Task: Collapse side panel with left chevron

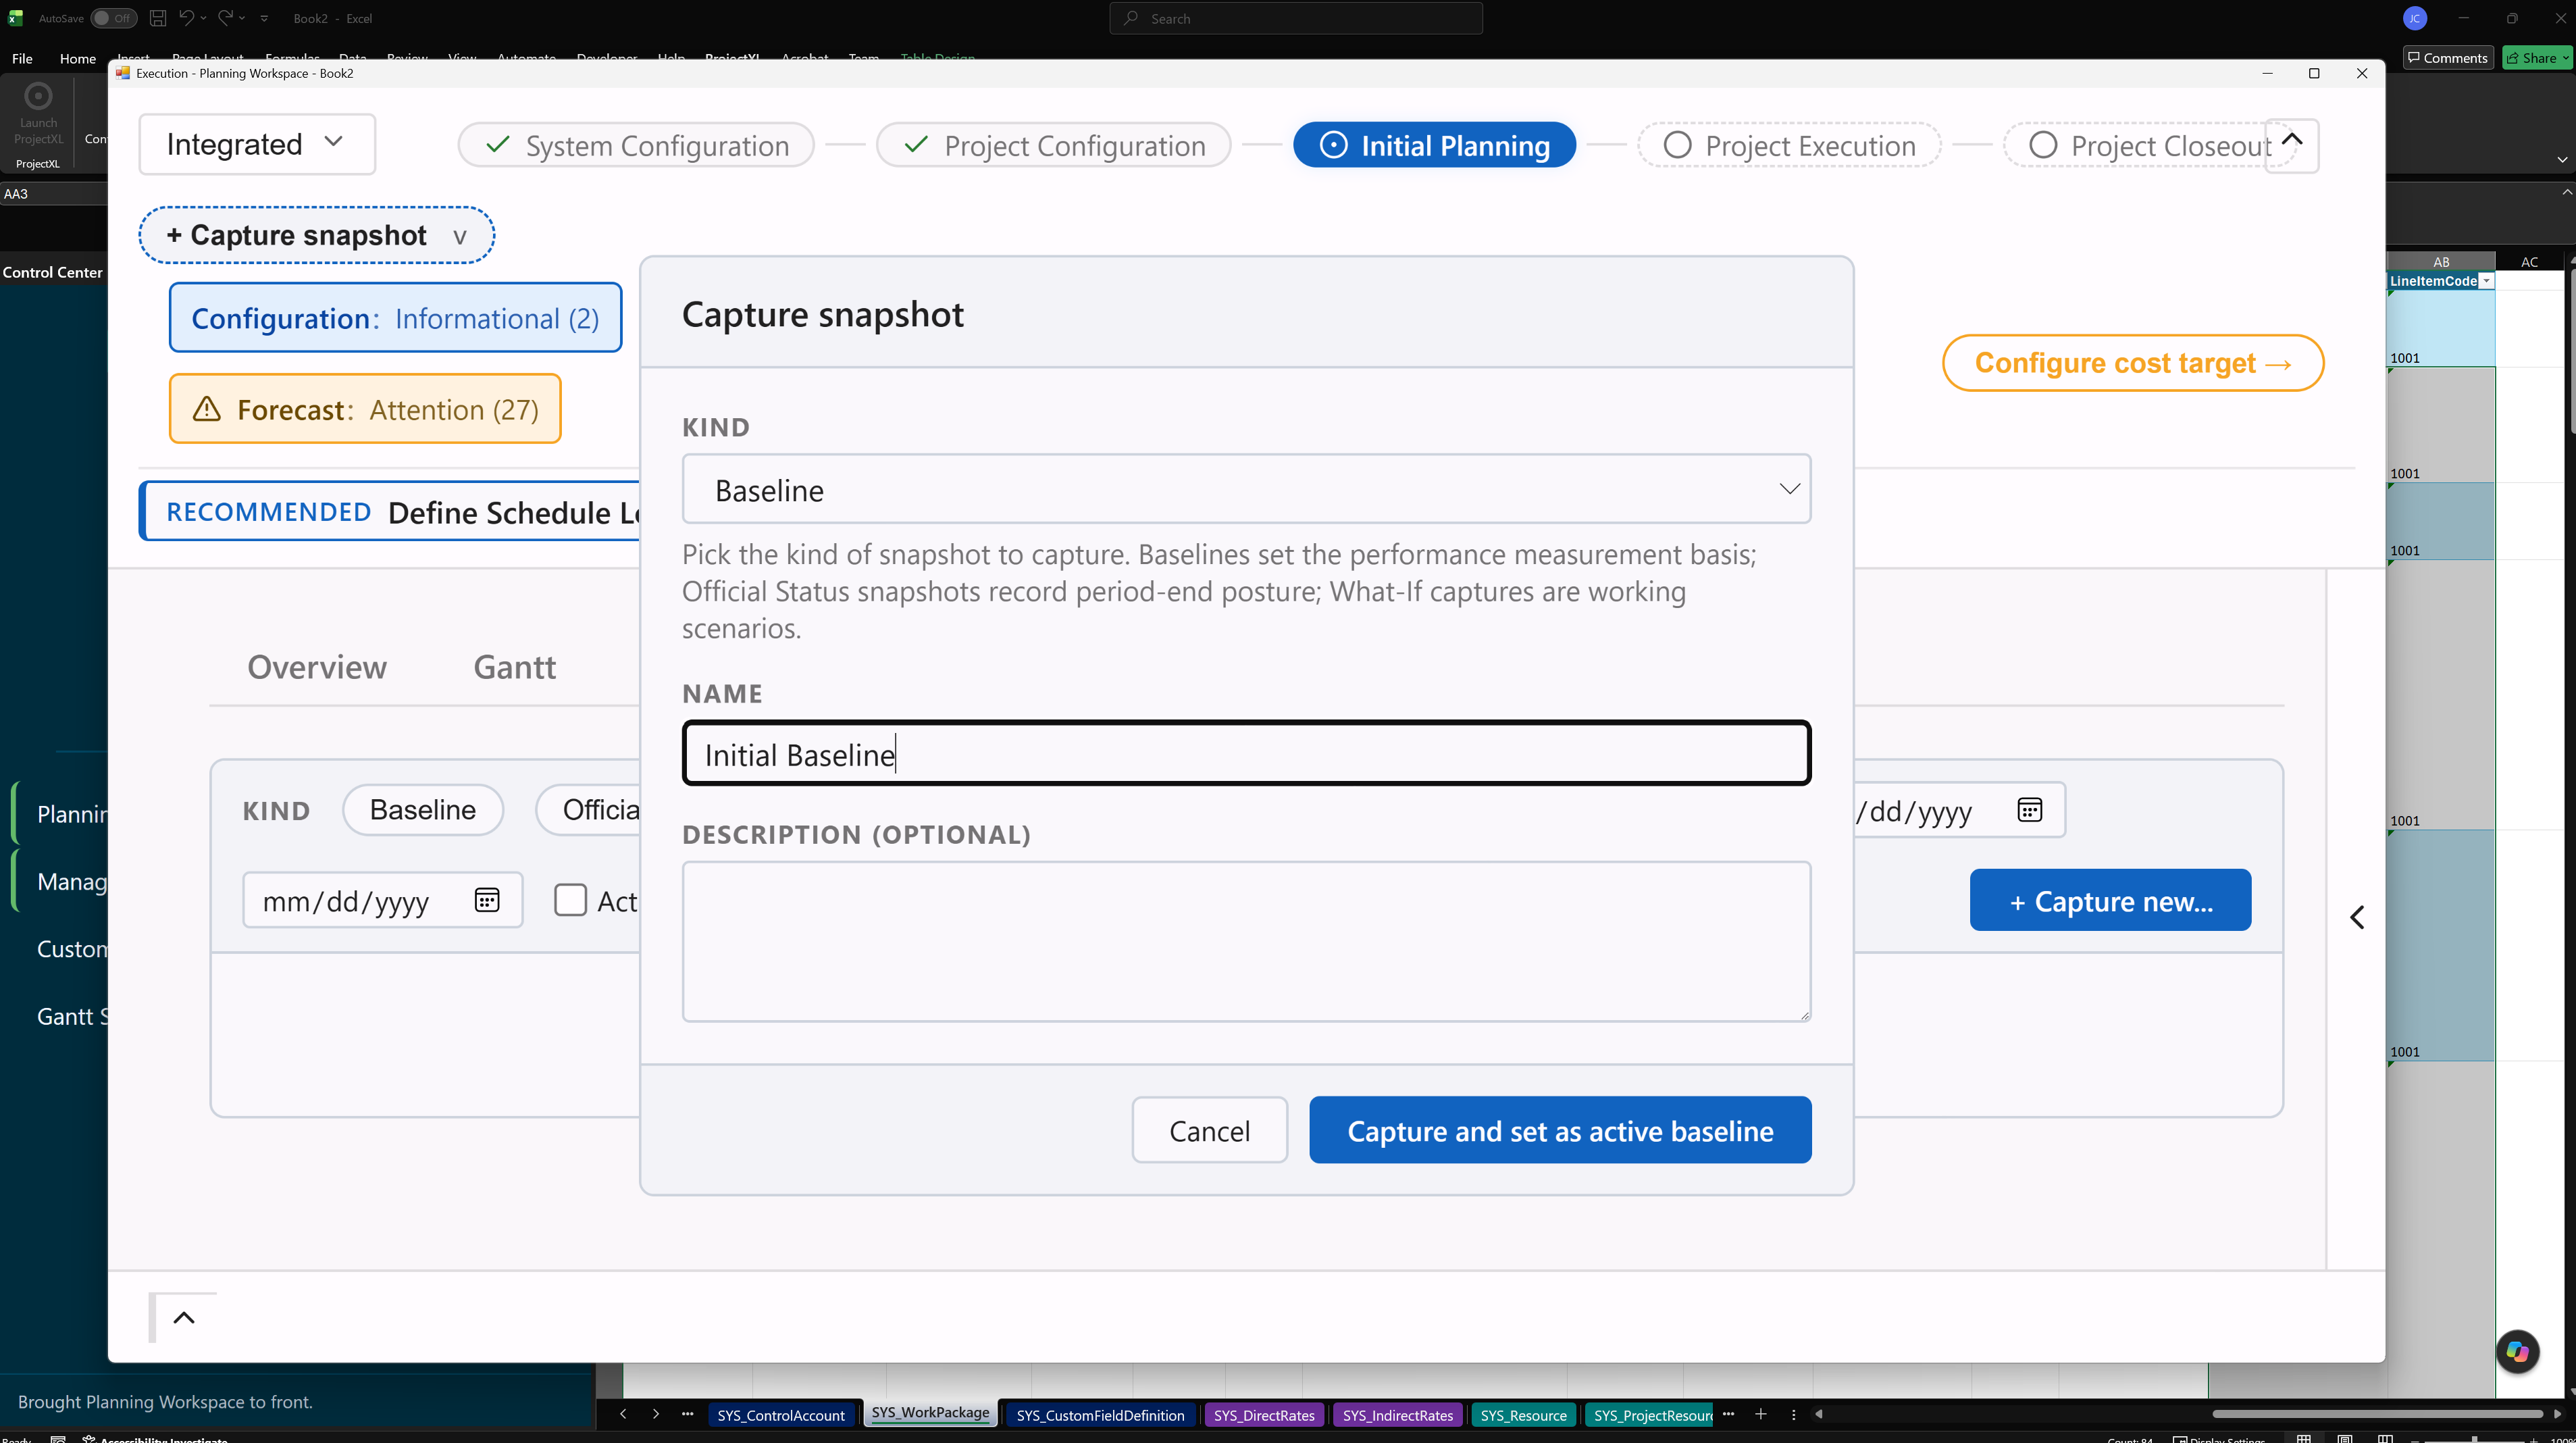Action: pos(2357,917)
